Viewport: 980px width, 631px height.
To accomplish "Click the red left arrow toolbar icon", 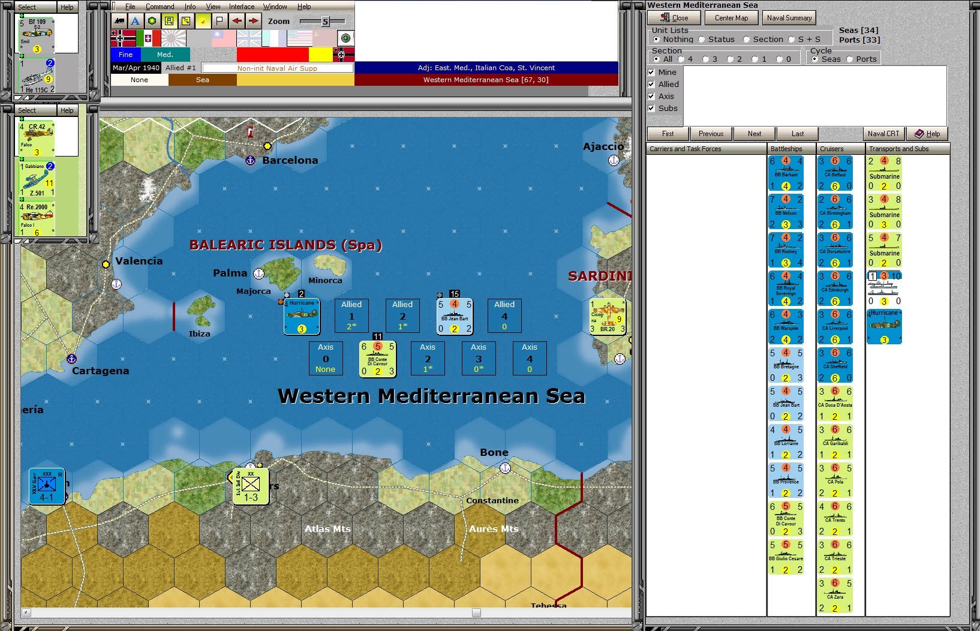I will tap(237, 21).
